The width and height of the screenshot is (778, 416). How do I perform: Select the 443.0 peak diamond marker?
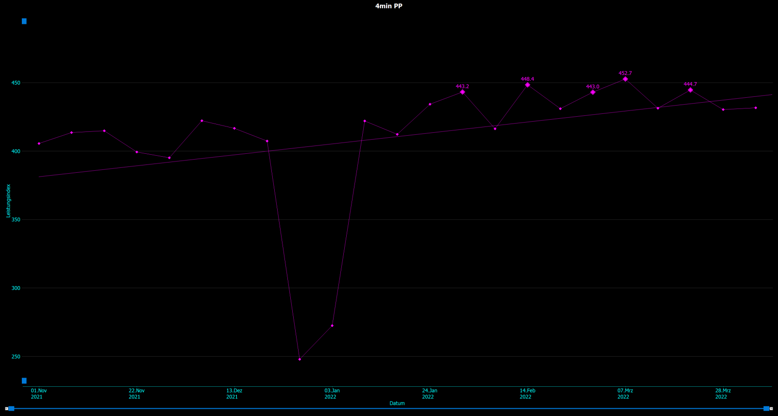tap(593, 92)
